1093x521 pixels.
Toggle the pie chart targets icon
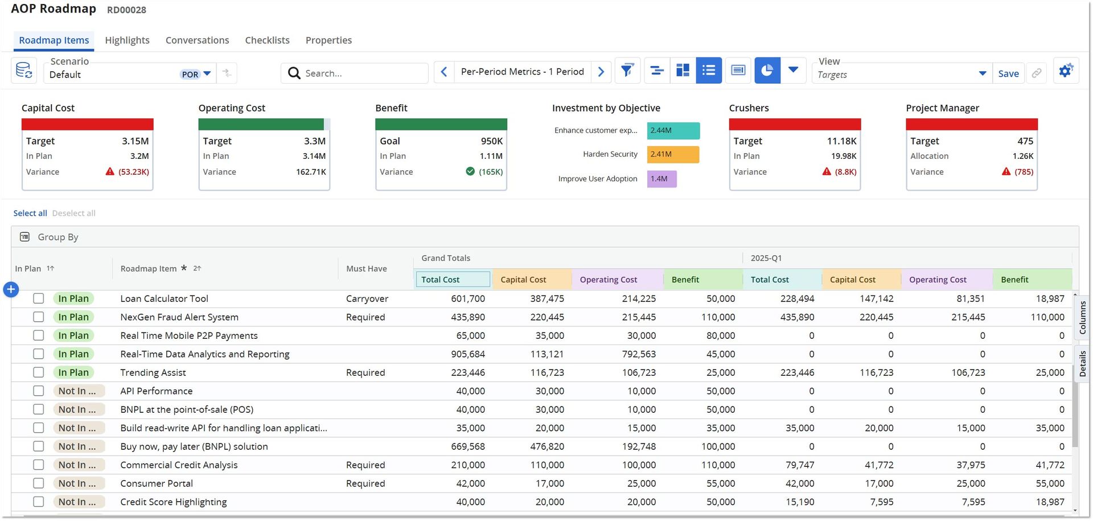(x=767, y=71)
